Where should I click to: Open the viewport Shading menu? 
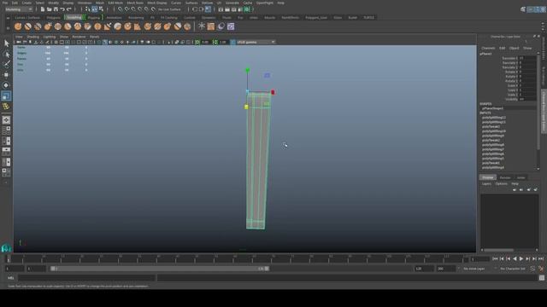tap(33, 37)
